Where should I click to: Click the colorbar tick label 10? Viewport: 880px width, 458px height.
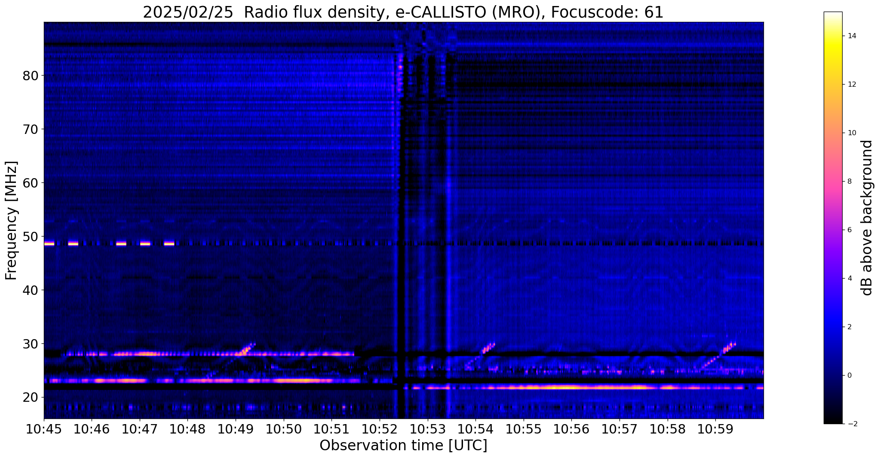(x=852, y=133)
